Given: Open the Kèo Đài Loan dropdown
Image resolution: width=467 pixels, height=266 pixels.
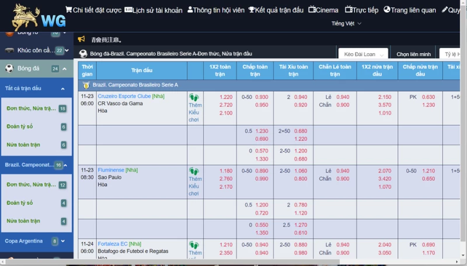Looking at the screenshot, I should click(x=363, y=54).
